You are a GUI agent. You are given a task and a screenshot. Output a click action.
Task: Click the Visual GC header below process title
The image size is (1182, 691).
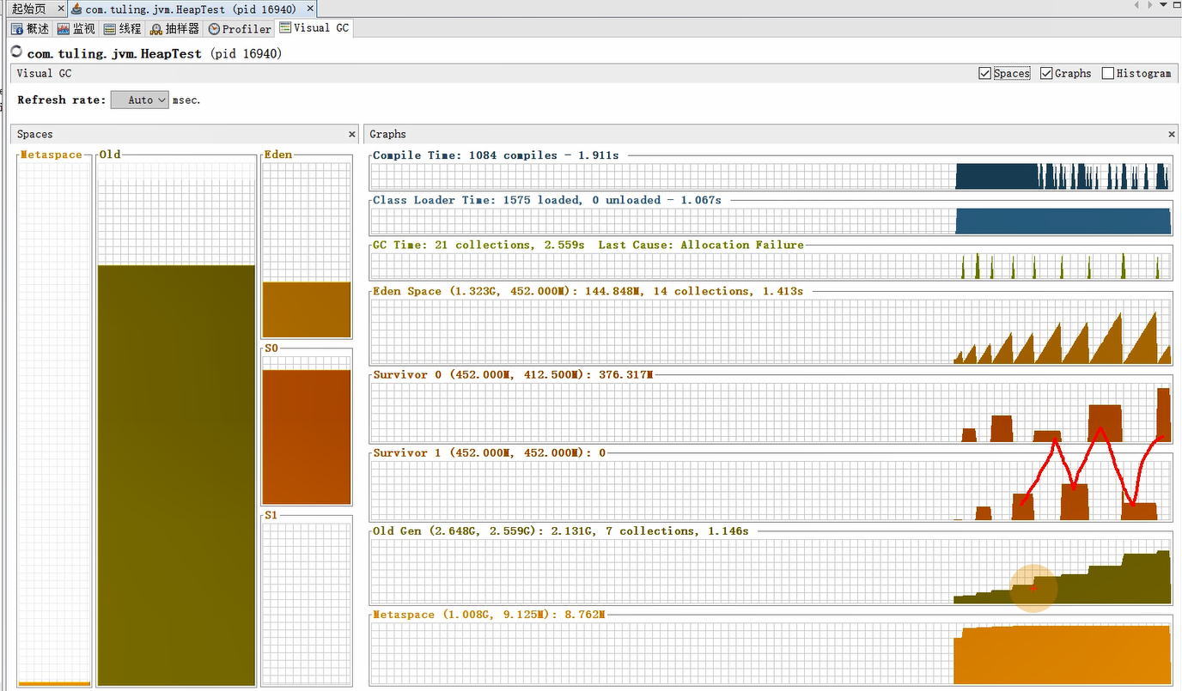click(x=44, y=73)
